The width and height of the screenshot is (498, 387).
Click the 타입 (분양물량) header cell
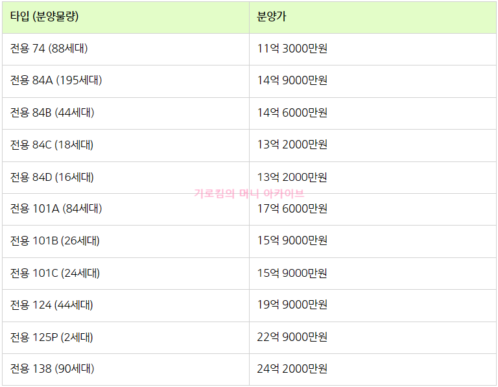pyautogui.click(x=126, y=18)
